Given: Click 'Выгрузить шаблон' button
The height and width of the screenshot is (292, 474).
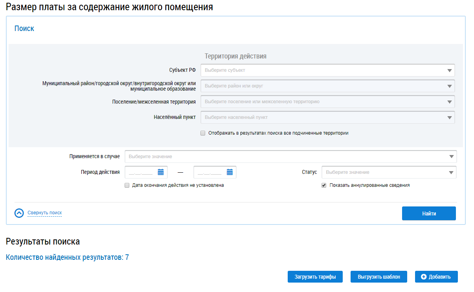Looking at the screenshot, I should [x=379, y=277].
